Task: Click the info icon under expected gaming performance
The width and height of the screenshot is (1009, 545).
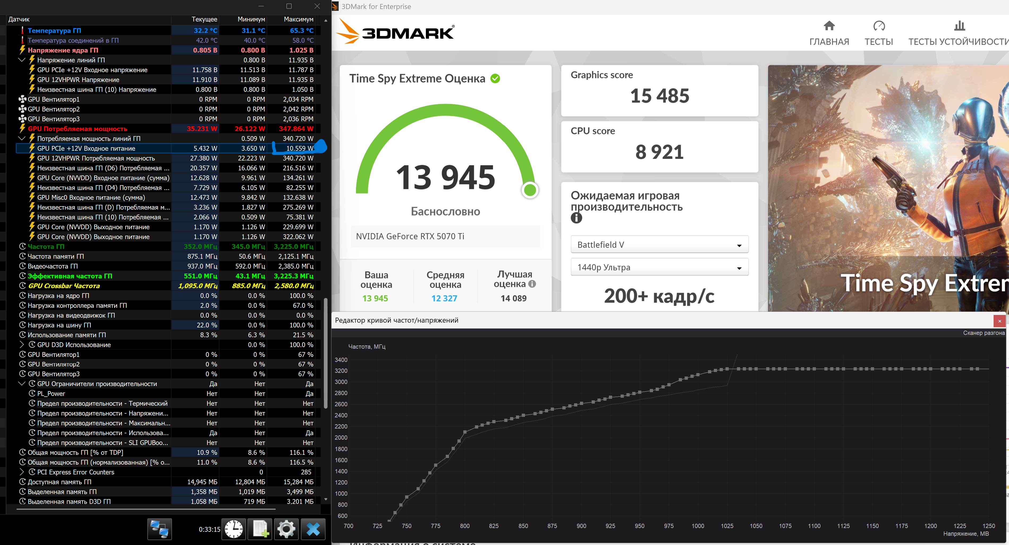Action: click(x=576, y=218)
